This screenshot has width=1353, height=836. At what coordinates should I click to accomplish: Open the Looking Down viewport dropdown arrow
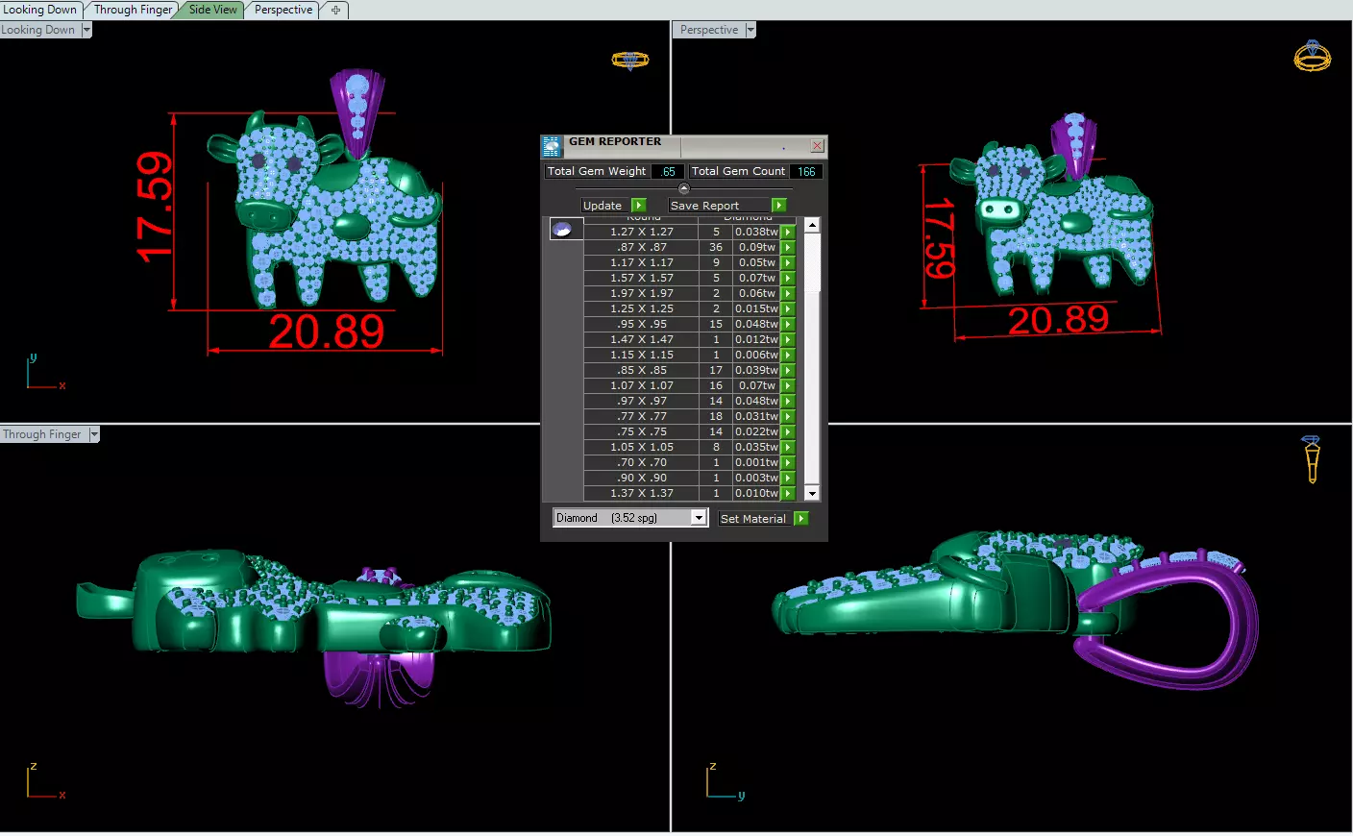[x=86, y=30]
